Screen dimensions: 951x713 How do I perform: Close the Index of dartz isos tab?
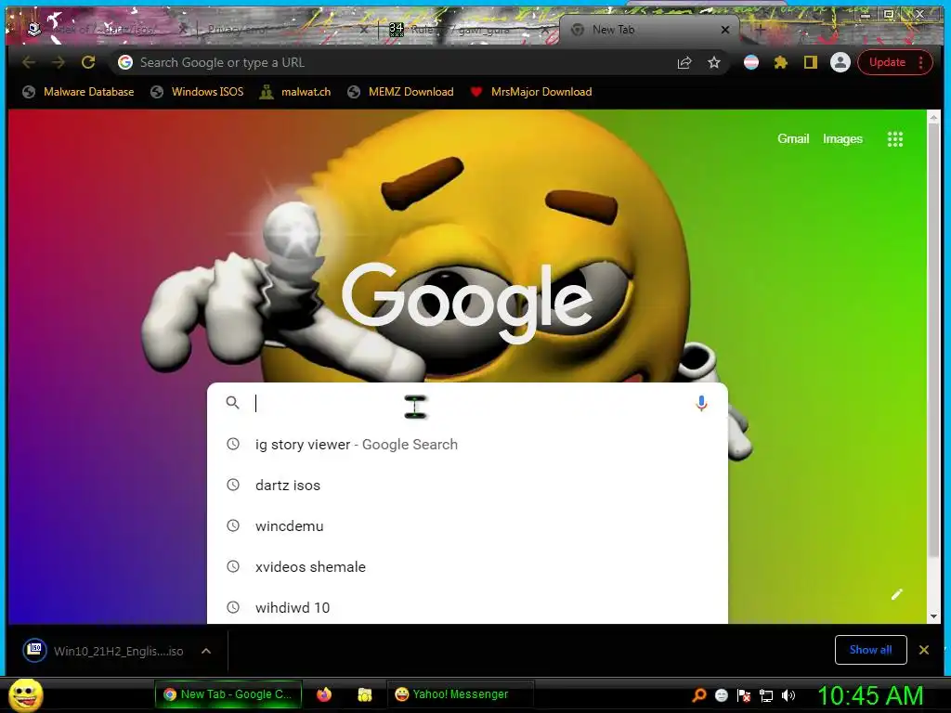[183, 29]
